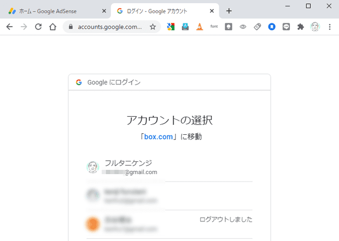Open the eye icon extension
Screen dimensions: 339x241
[x=243, y=27]
